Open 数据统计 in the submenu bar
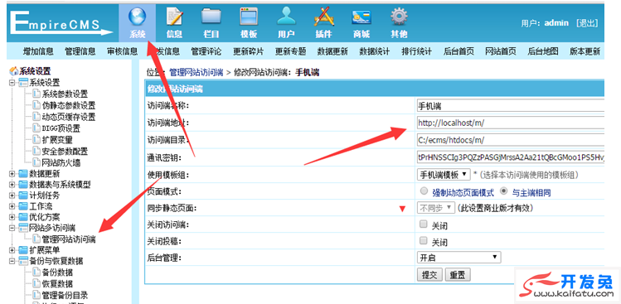Viewport: 621px width, 304px height. pyautogui.click(x=375, y=51)
